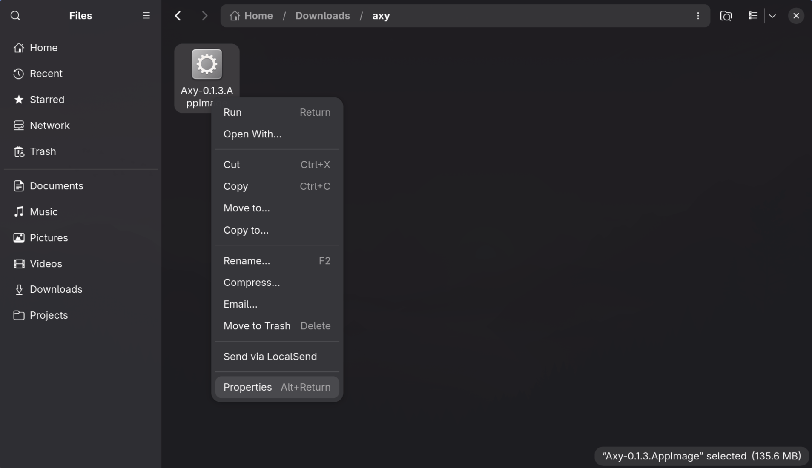Click the Recent clock icon
Viewport: 812px width, 468px height.
[19, 74]
